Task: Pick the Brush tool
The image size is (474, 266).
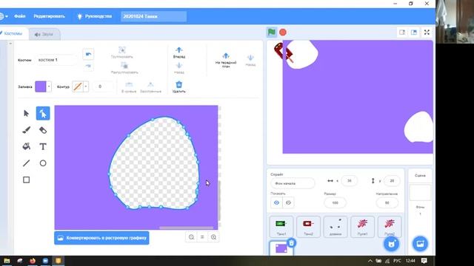Action: pyautogui.click(x=27, y=130)
